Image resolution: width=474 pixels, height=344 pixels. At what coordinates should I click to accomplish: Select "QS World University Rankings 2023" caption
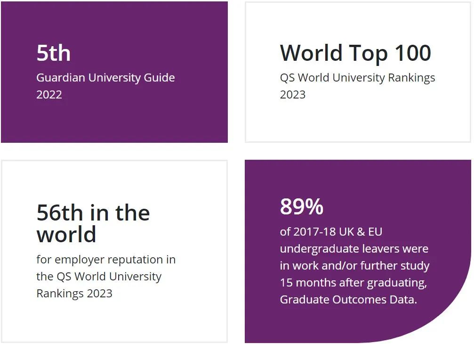coord(357,86)
